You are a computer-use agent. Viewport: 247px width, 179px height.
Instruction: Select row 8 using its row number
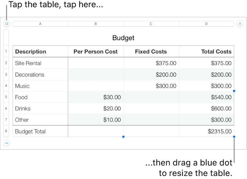point(6,131)
